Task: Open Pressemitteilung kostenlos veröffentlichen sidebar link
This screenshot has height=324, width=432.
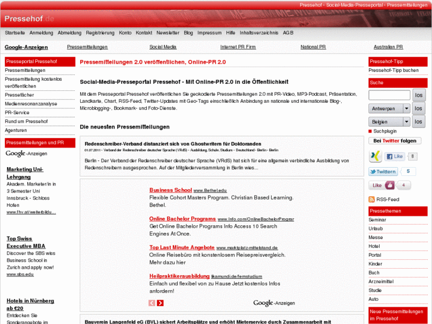Action: (33, 83)
